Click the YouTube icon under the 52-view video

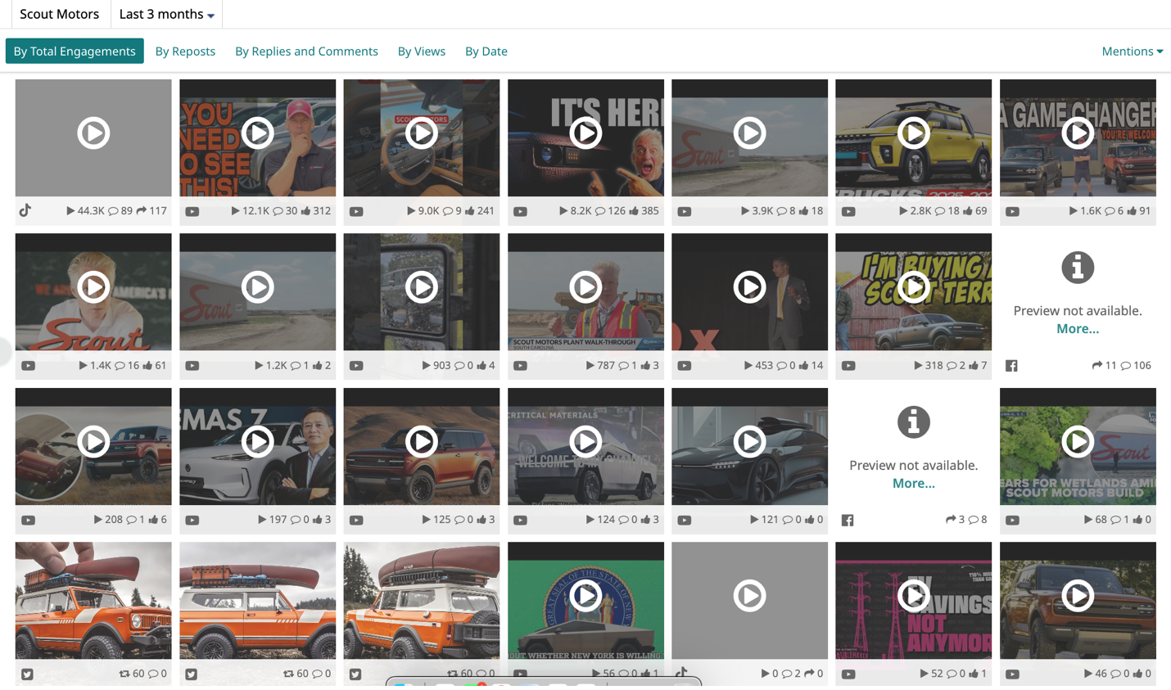click(848, 674)
